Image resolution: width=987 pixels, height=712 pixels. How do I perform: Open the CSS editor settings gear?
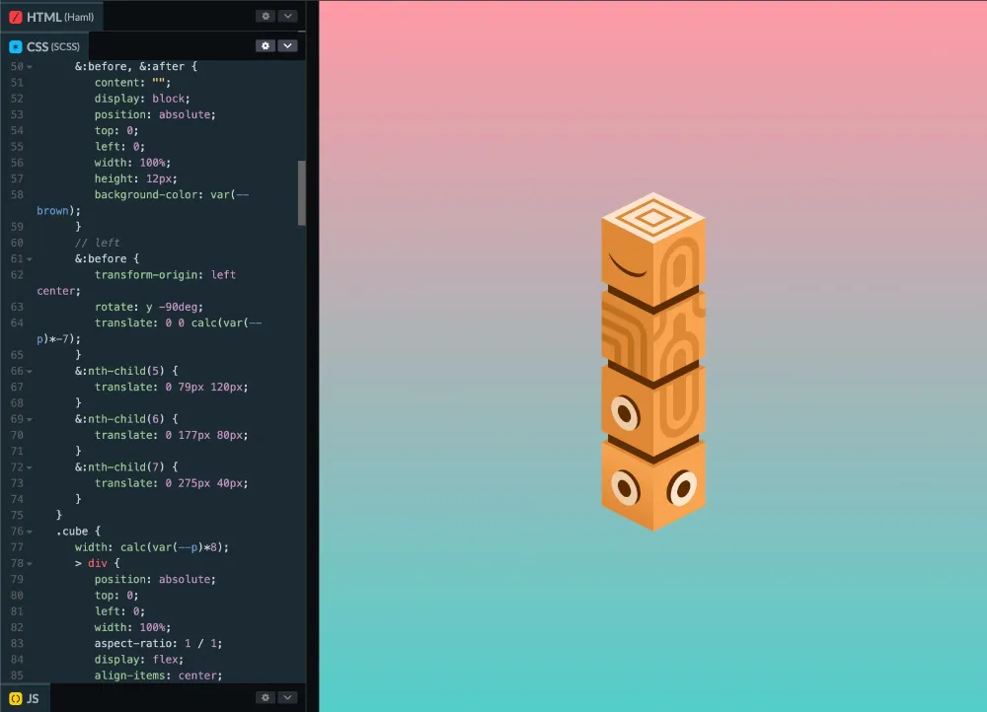point(265,45)
